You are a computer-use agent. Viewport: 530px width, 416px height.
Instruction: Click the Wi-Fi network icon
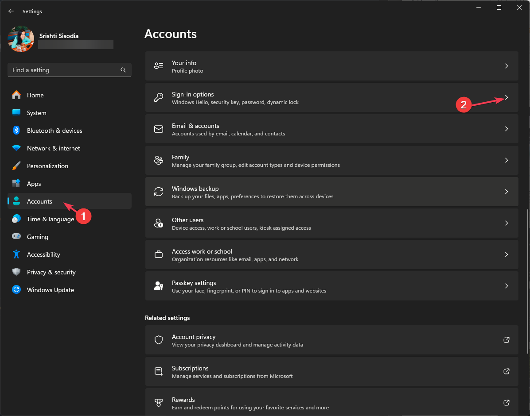tap(16, 148)
